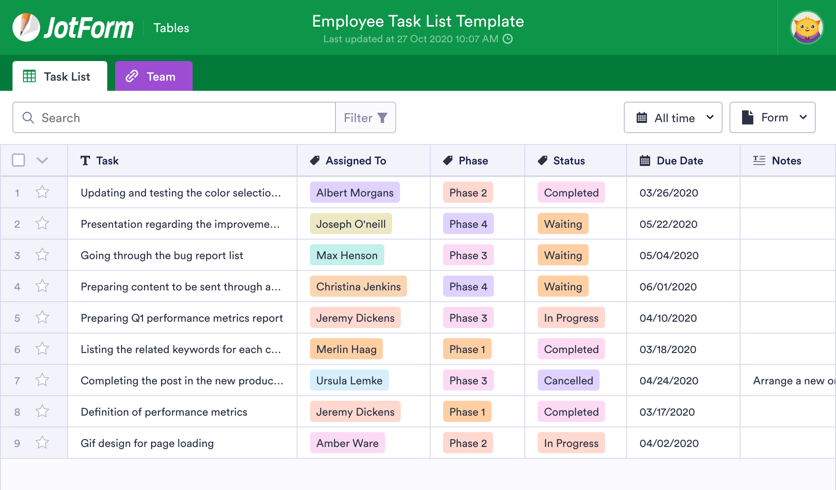The height and width of the screenshot is (490, 836).
Task: Switch to the Team tab
Action: tap(152, 76)
